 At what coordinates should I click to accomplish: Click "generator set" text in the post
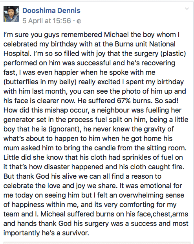click(x=25, y=120)
